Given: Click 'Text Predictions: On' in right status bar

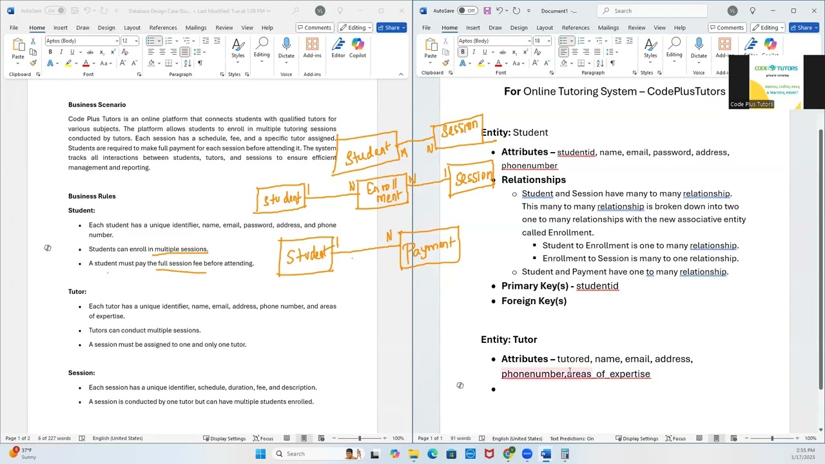Looking at the screenshot, I should tap(572, 438).
